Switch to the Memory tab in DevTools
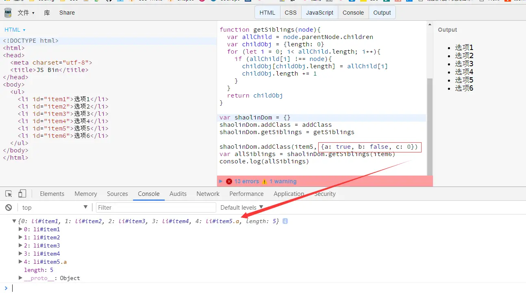The height and width of the screenshot is (293, 526). point(86,194)
